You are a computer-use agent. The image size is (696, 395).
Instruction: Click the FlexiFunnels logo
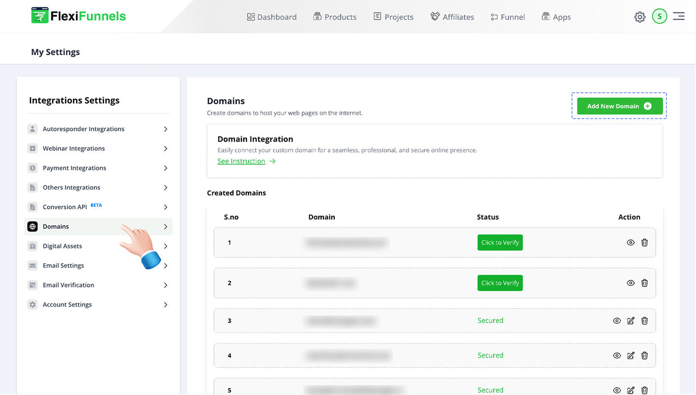point(78,16)
